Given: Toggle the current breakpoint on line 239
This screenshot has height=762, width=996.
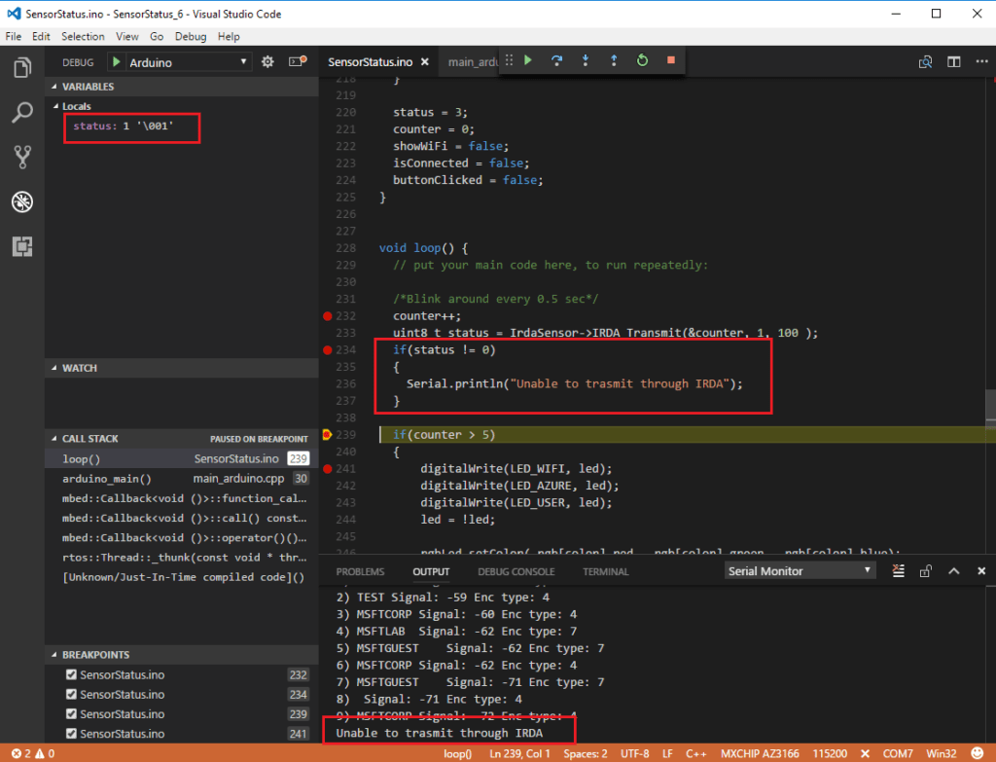Looking at the screenshot, I should (x=327, y=435).
